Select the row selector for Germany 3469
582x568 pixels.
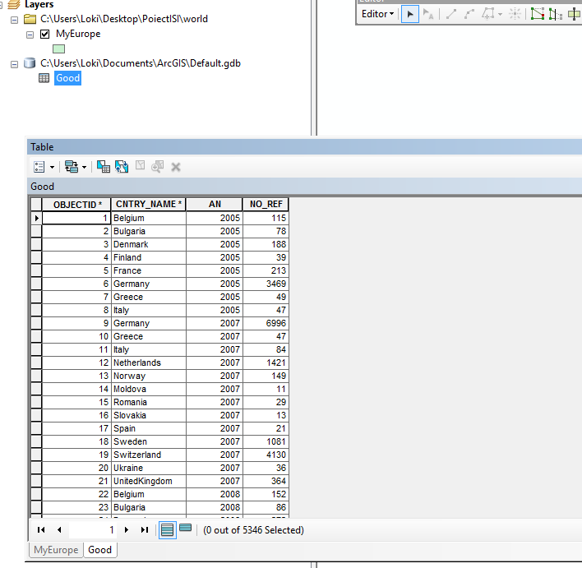36,284
